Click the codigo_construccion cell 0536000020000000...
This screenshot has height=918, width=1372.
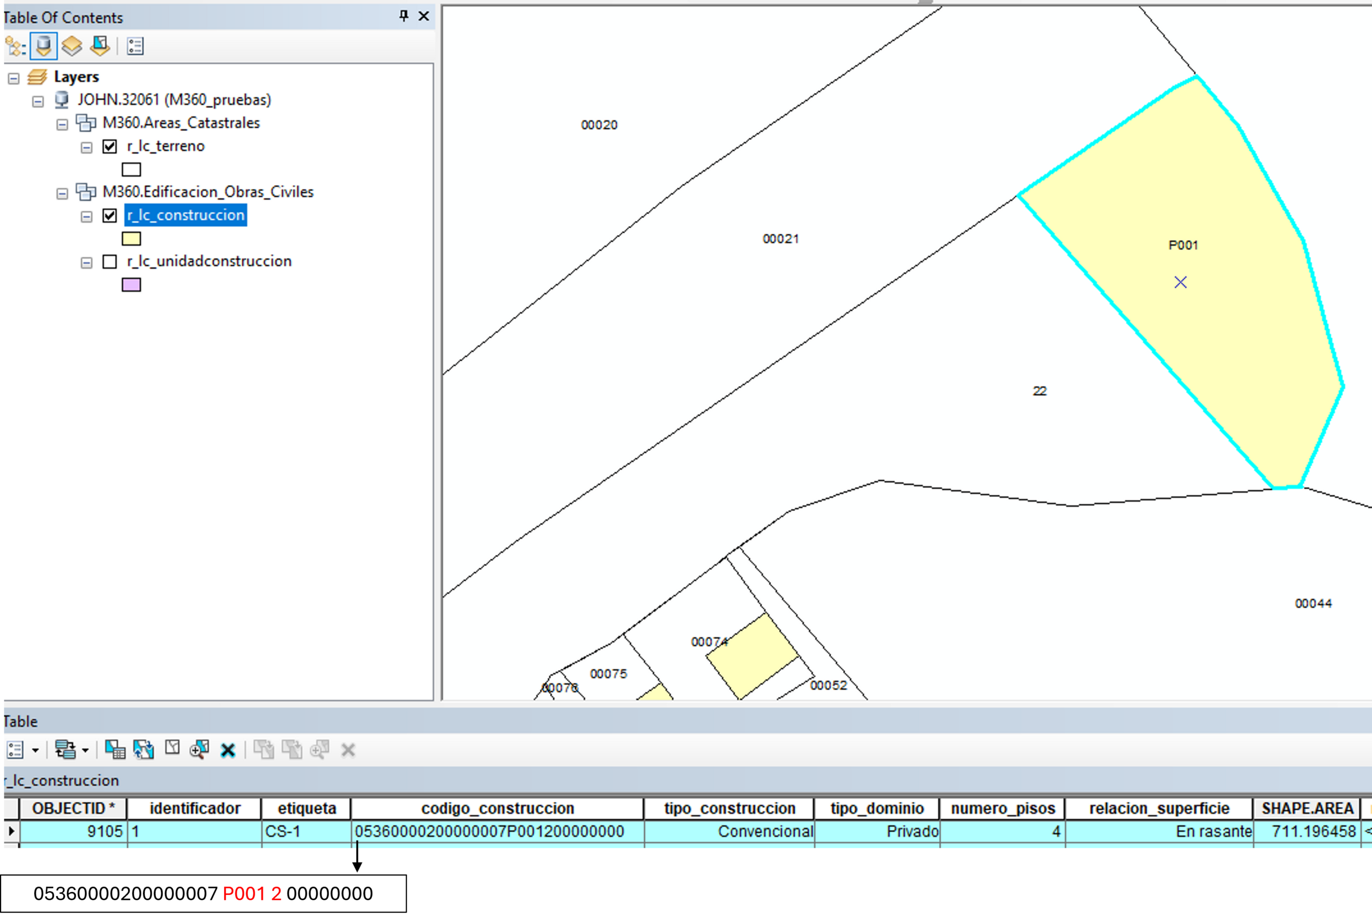click(497, 831)
